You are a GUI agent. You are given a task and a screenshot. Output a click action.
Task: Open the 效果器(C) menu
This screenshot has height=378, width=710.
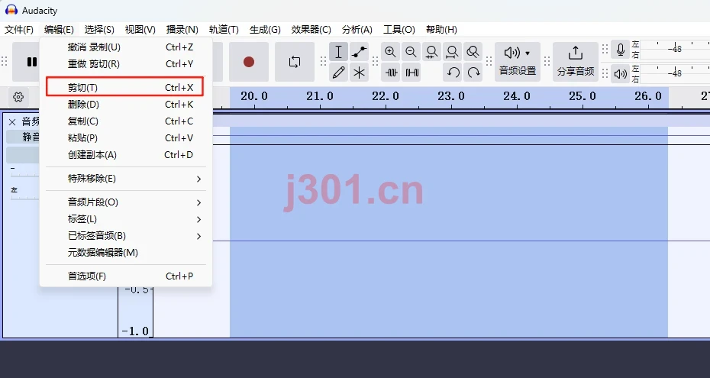311,30
